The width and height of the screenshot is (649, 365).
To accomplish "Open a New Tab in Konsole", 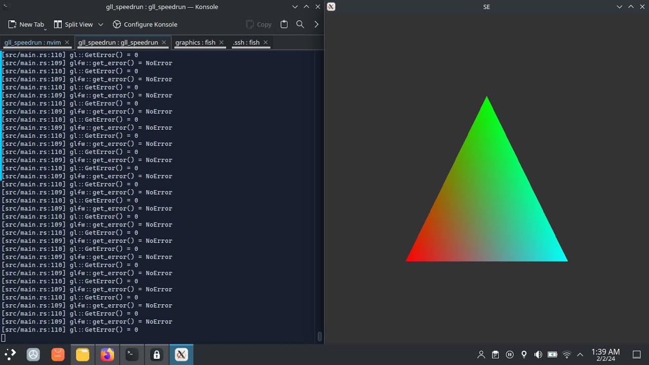I will tap(26, 24).
